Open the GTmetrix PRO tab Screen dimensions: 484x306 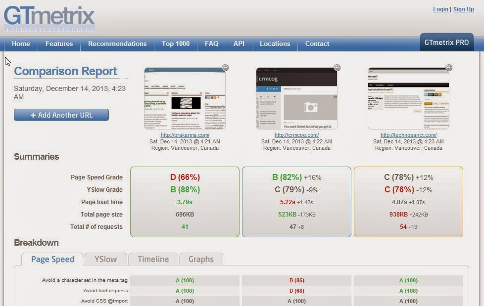[x=446, y=43]
